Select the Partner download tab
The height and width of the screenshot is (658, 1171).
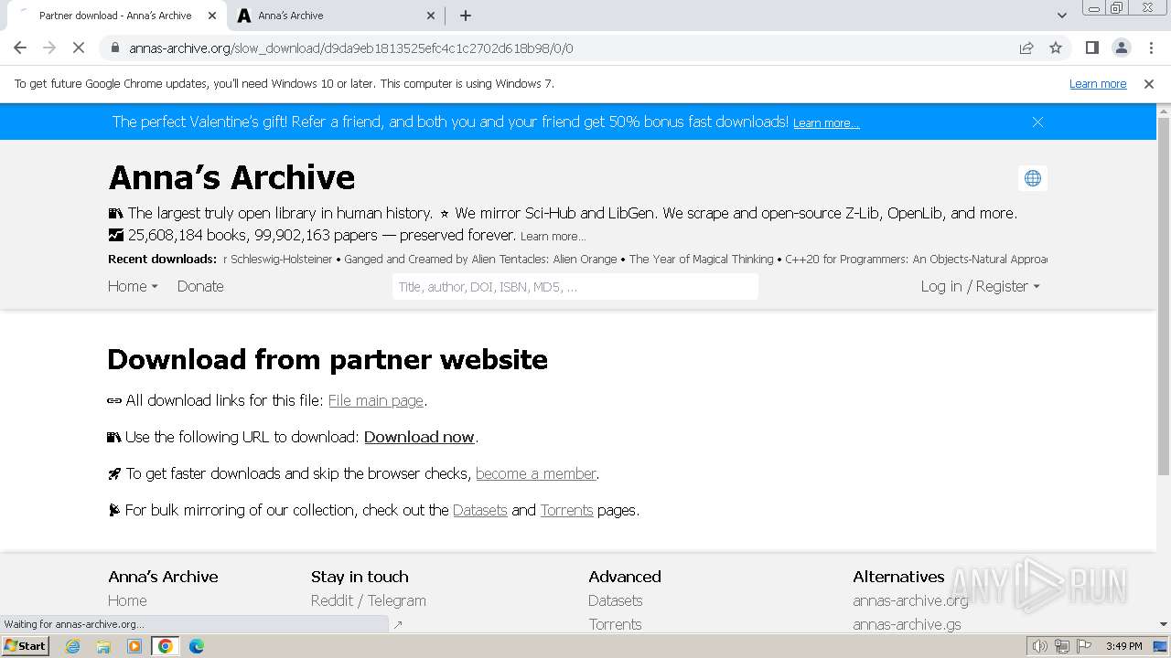115,16
